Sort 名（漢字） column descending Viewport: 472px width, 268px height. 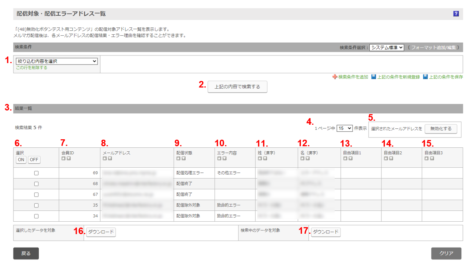pos(308,159)
